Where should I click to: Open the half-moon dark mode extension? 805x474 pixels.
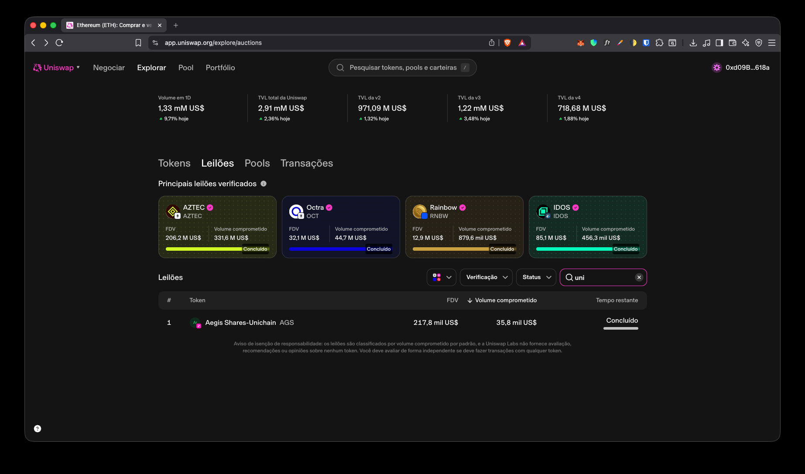pyautogui.click(x=634, y=43)
